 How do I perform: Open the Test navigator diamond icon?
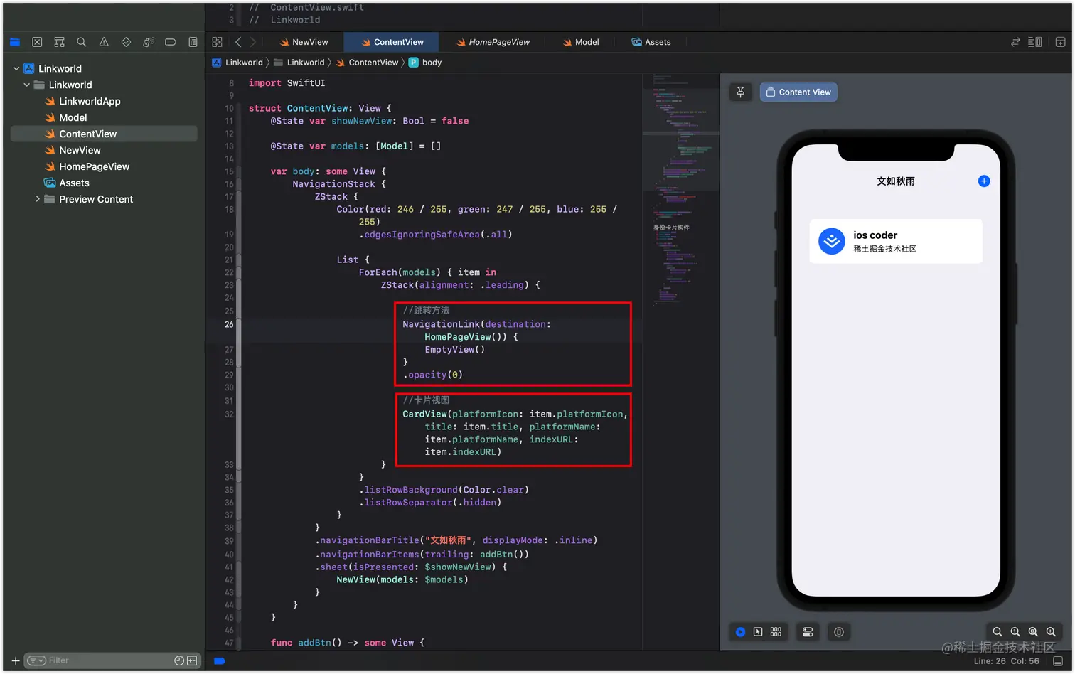coord(126,42)
